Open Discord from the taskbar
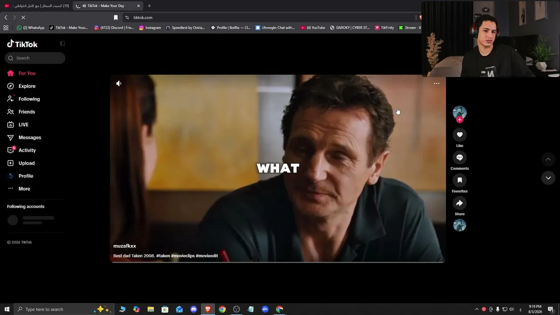Viewport: 560px width, 315px height. click(193, 309)
